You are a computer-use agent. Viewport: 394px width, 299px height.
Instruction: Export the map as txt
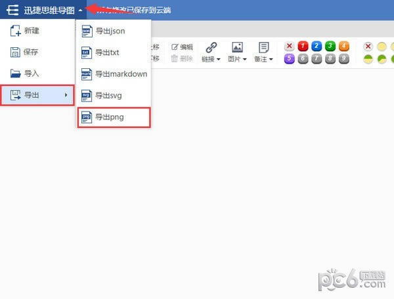(x=114, y=52)
